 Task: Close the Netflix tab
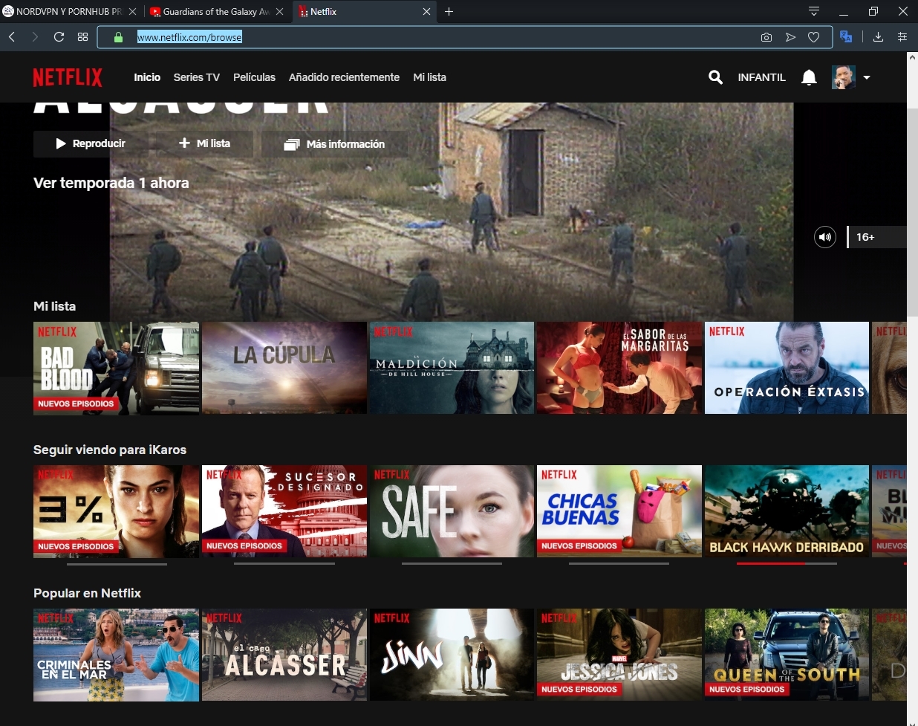[426, 11]
